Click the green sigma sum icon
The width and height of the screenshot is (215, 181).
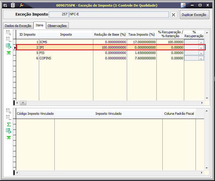pos(9,125)
